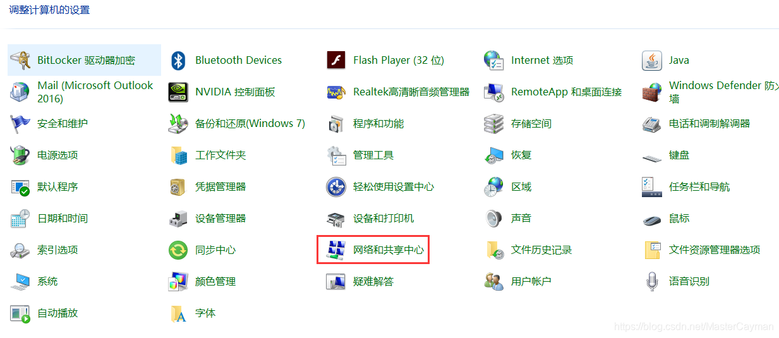779x338 pixels.
Task: Click the 电源选项 battery icon
Action: coord(20,155)
